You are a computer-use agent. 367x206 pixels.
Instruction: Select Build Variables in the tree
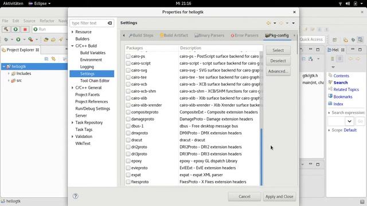point(93,53)
